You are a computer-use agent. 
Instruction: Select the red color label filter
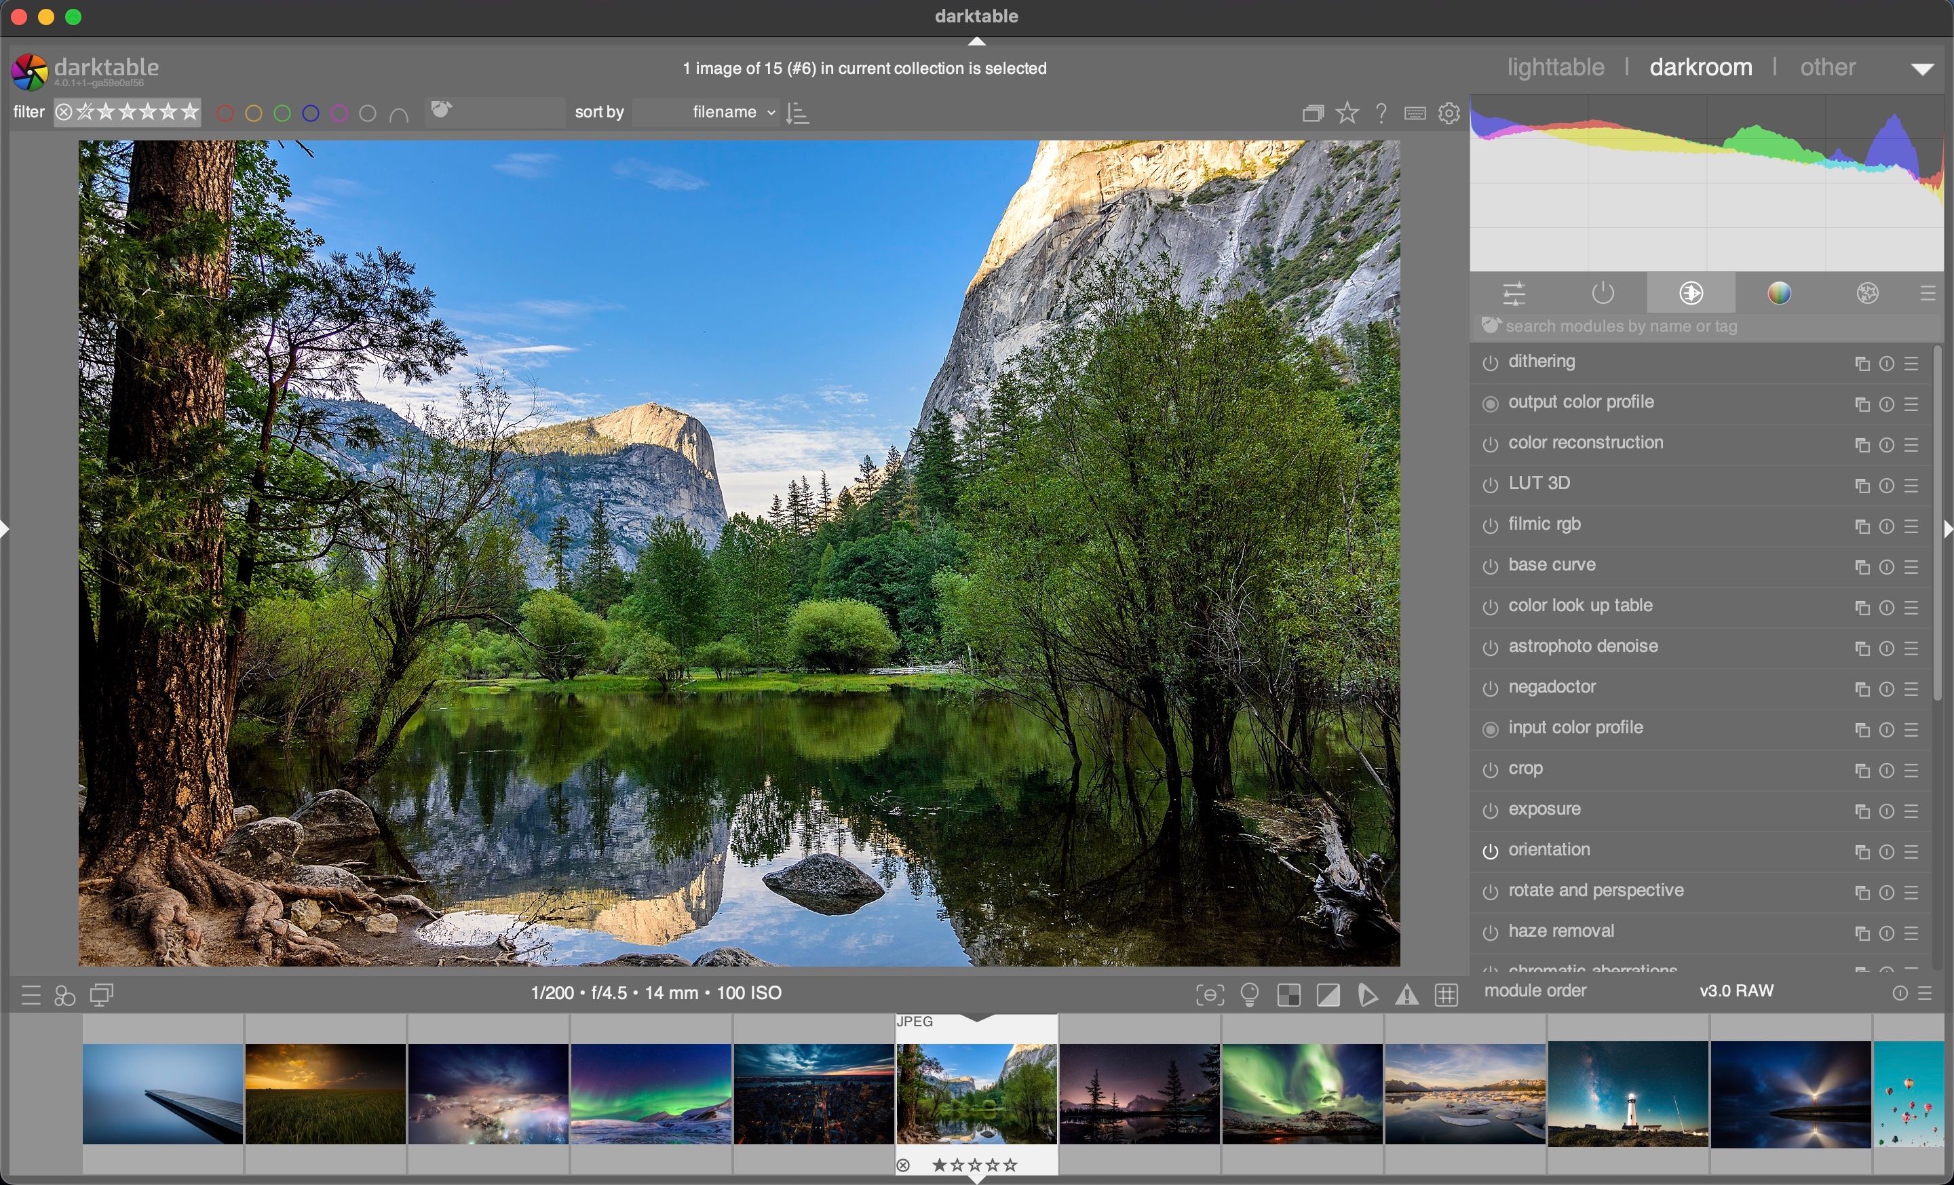click(x=225, y=113)
